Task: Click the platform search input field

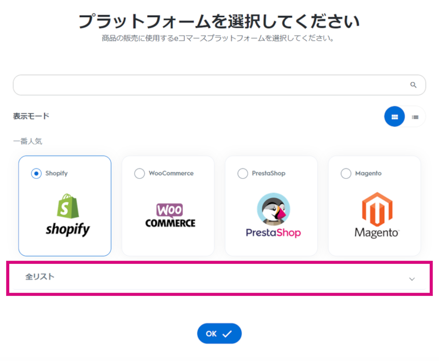Action: pos(219,85)
